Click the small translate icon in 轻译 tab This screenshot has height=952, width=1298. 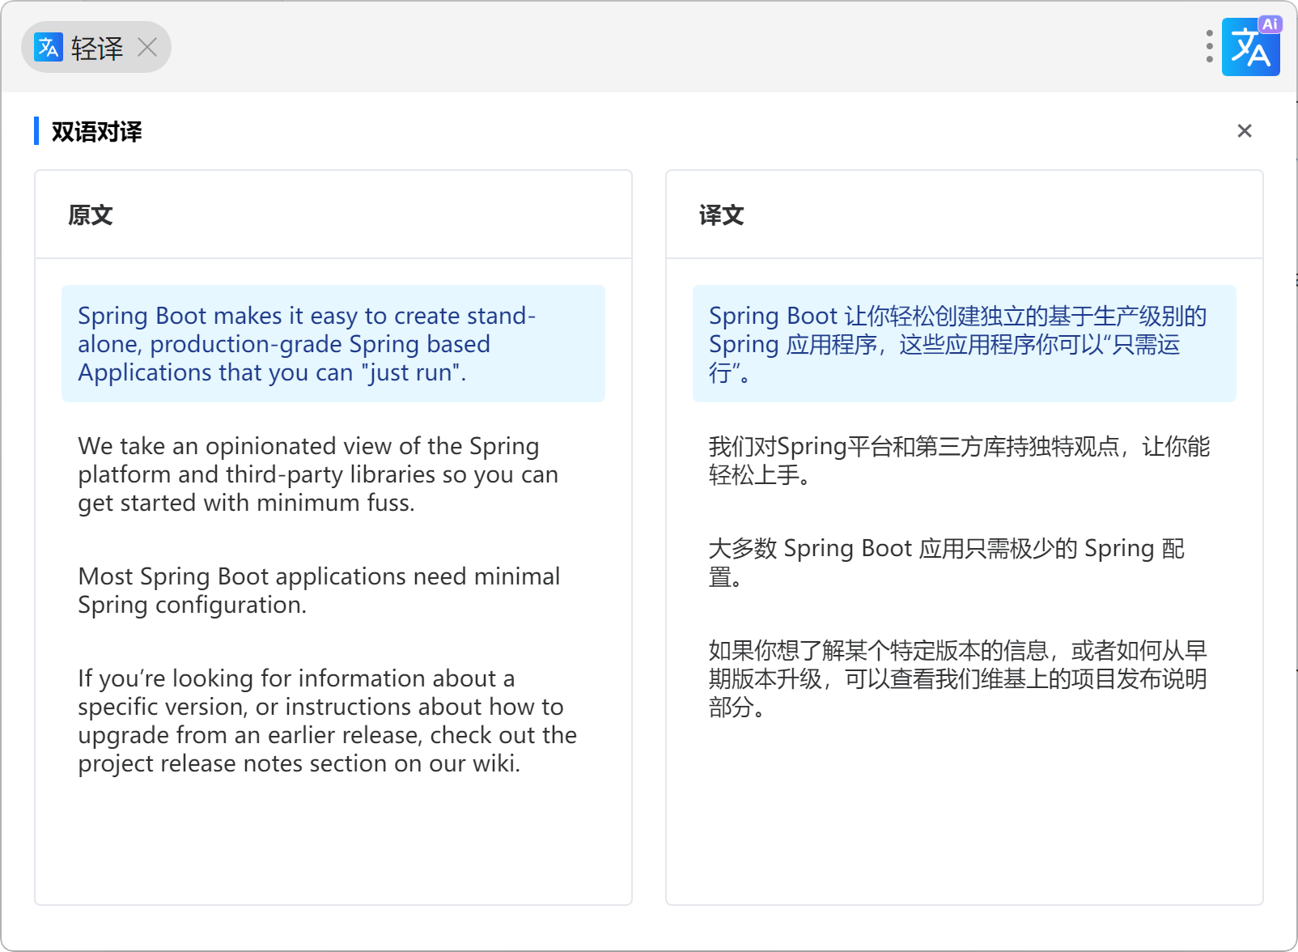[49, 47]
